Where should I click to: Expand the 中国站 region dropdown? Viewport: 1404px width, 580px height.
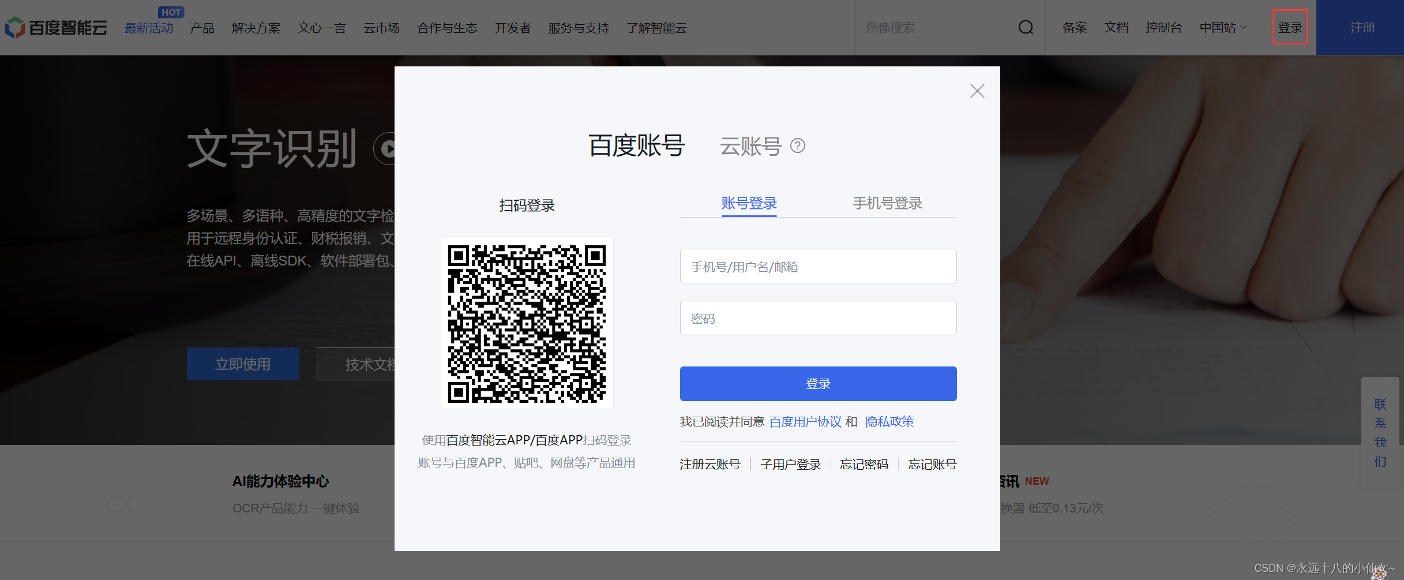point(1223,27)
